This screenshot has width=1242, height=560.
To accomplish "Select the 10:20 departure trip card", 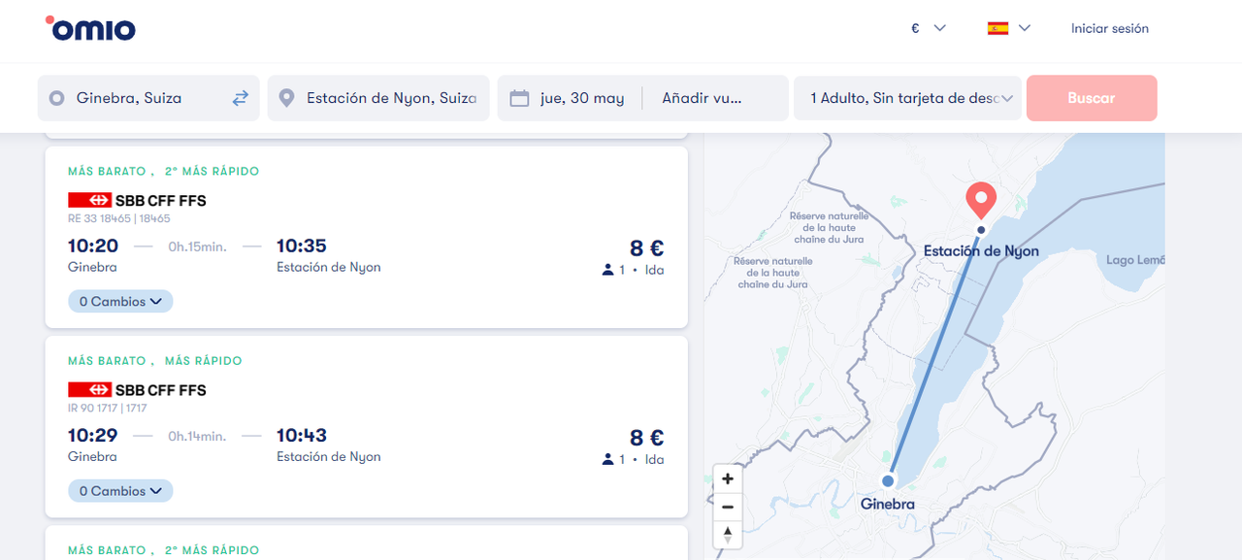I will tap(366, 237).
